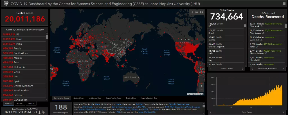Select Spain row in country cases list
The height and width of the screenshot is (115, 288).
24,81
